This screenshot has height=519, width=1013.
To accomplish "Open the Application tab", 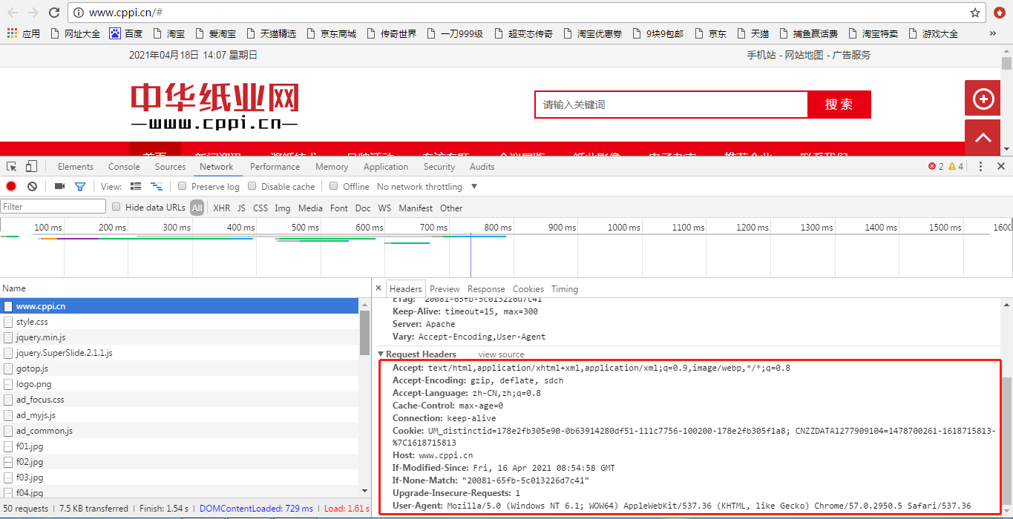I will coord(386,167).
